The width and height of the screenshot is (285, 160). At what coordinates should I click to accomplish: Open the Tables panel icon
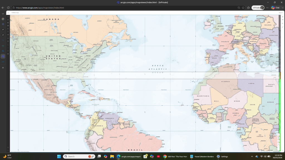[8, 23]
